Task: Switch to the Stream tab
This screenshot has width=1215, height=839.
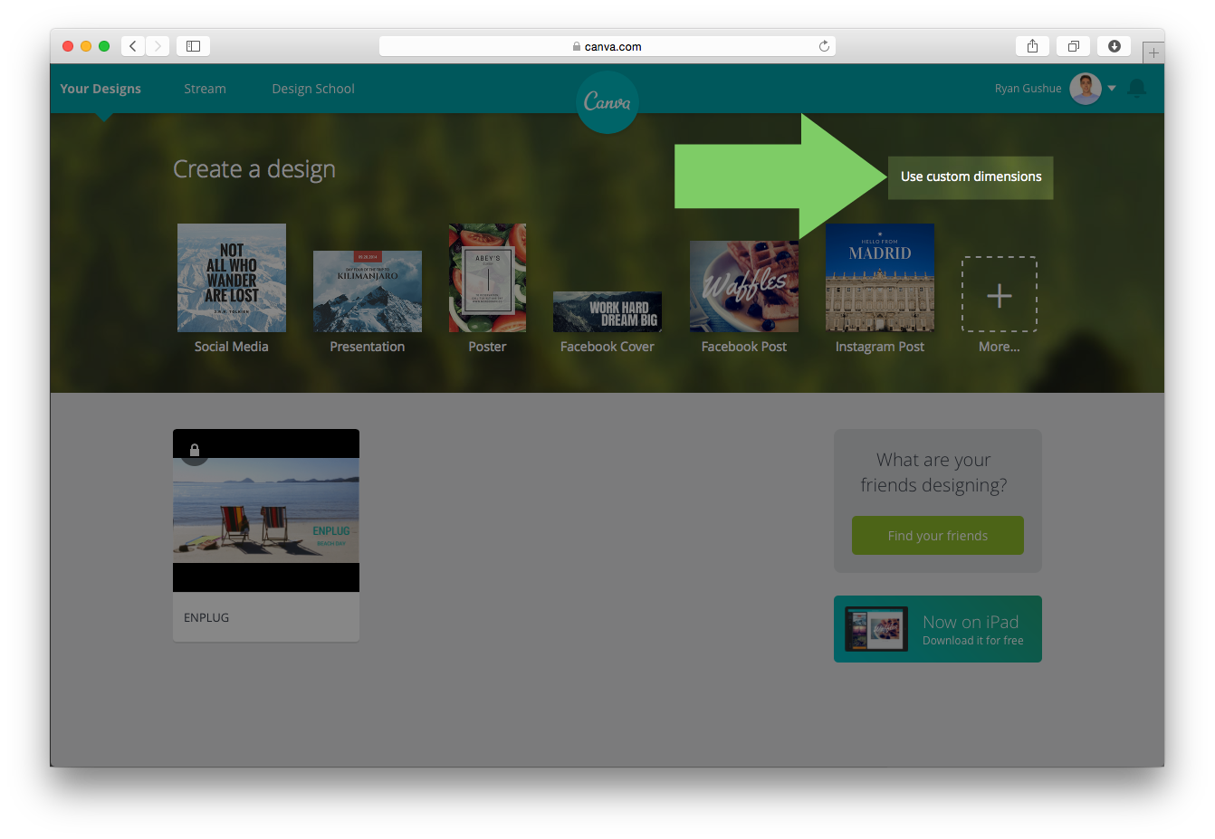Action: coord(205,89)
